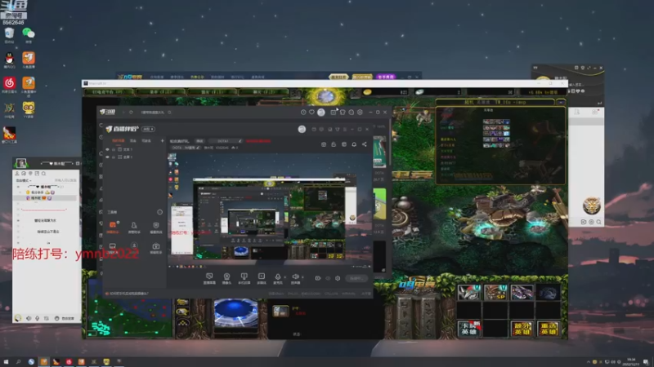Open the gear settings in Douyu client header
Image resolution: width=654 pixels, height=367 pixels.
point(360,113)
